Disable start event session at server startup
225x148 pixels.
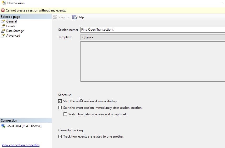pos(60,101)
